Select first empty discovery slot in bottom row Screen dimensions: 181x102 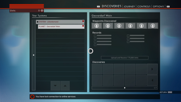tap(97, 80)
